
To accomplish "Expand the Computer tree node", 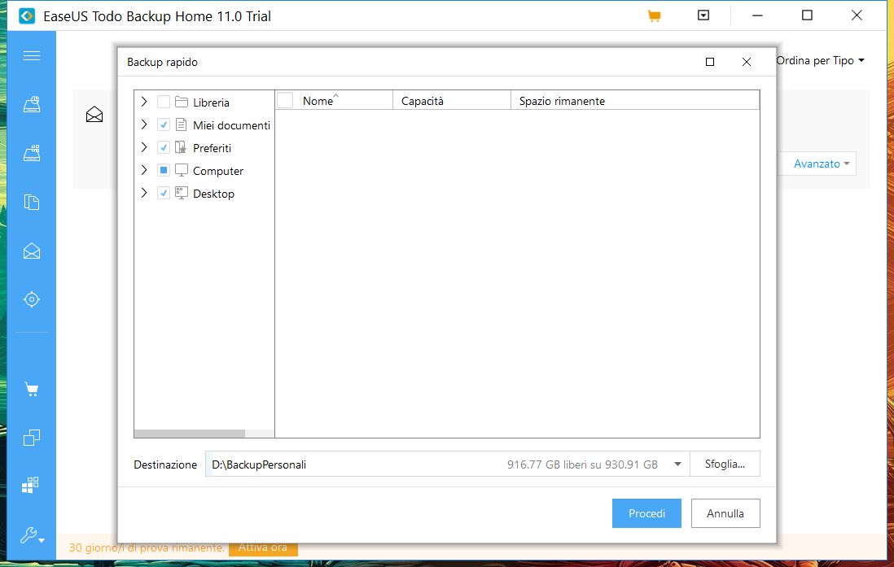I will (x=144, y=170).
